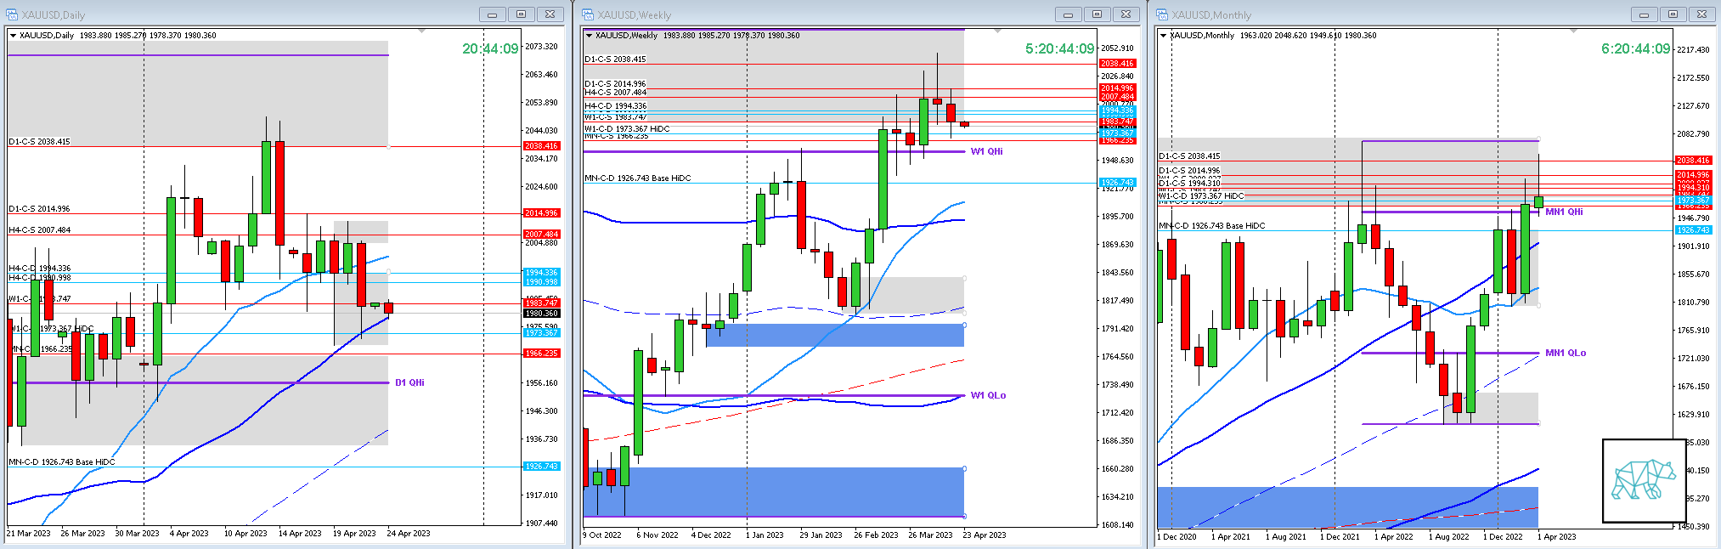The image size is (1721, 549).
Task: Click the XAUUSD,Daily window title text
Action: tap(53, 15)
